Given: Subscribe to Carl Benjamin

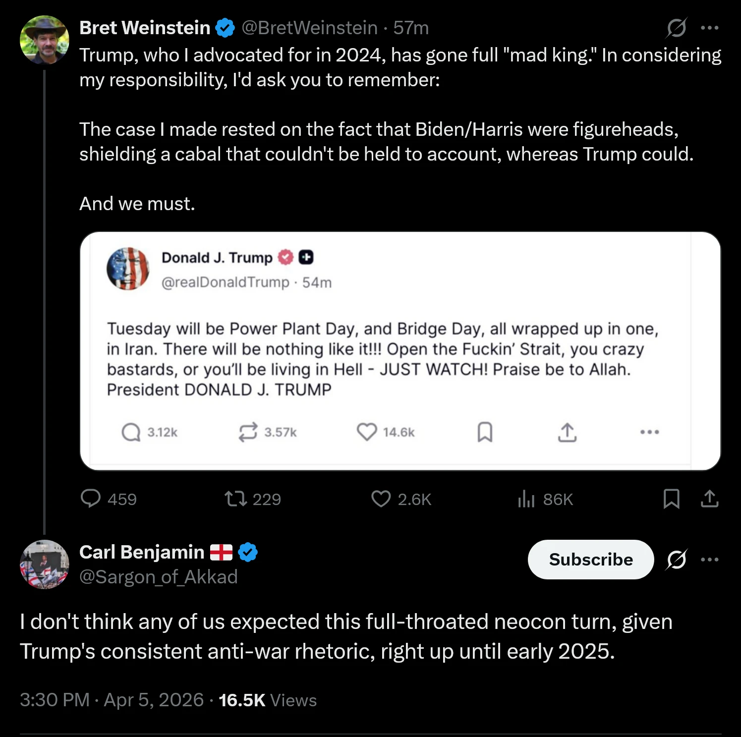Looking at the screenshot, I should click(x=590, y=560).
